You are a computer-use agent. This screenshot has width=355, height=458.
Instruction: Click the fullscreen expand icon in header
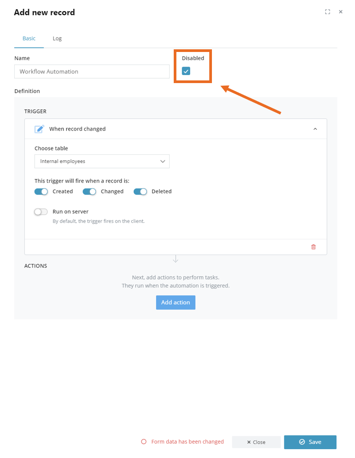[327, 12]
